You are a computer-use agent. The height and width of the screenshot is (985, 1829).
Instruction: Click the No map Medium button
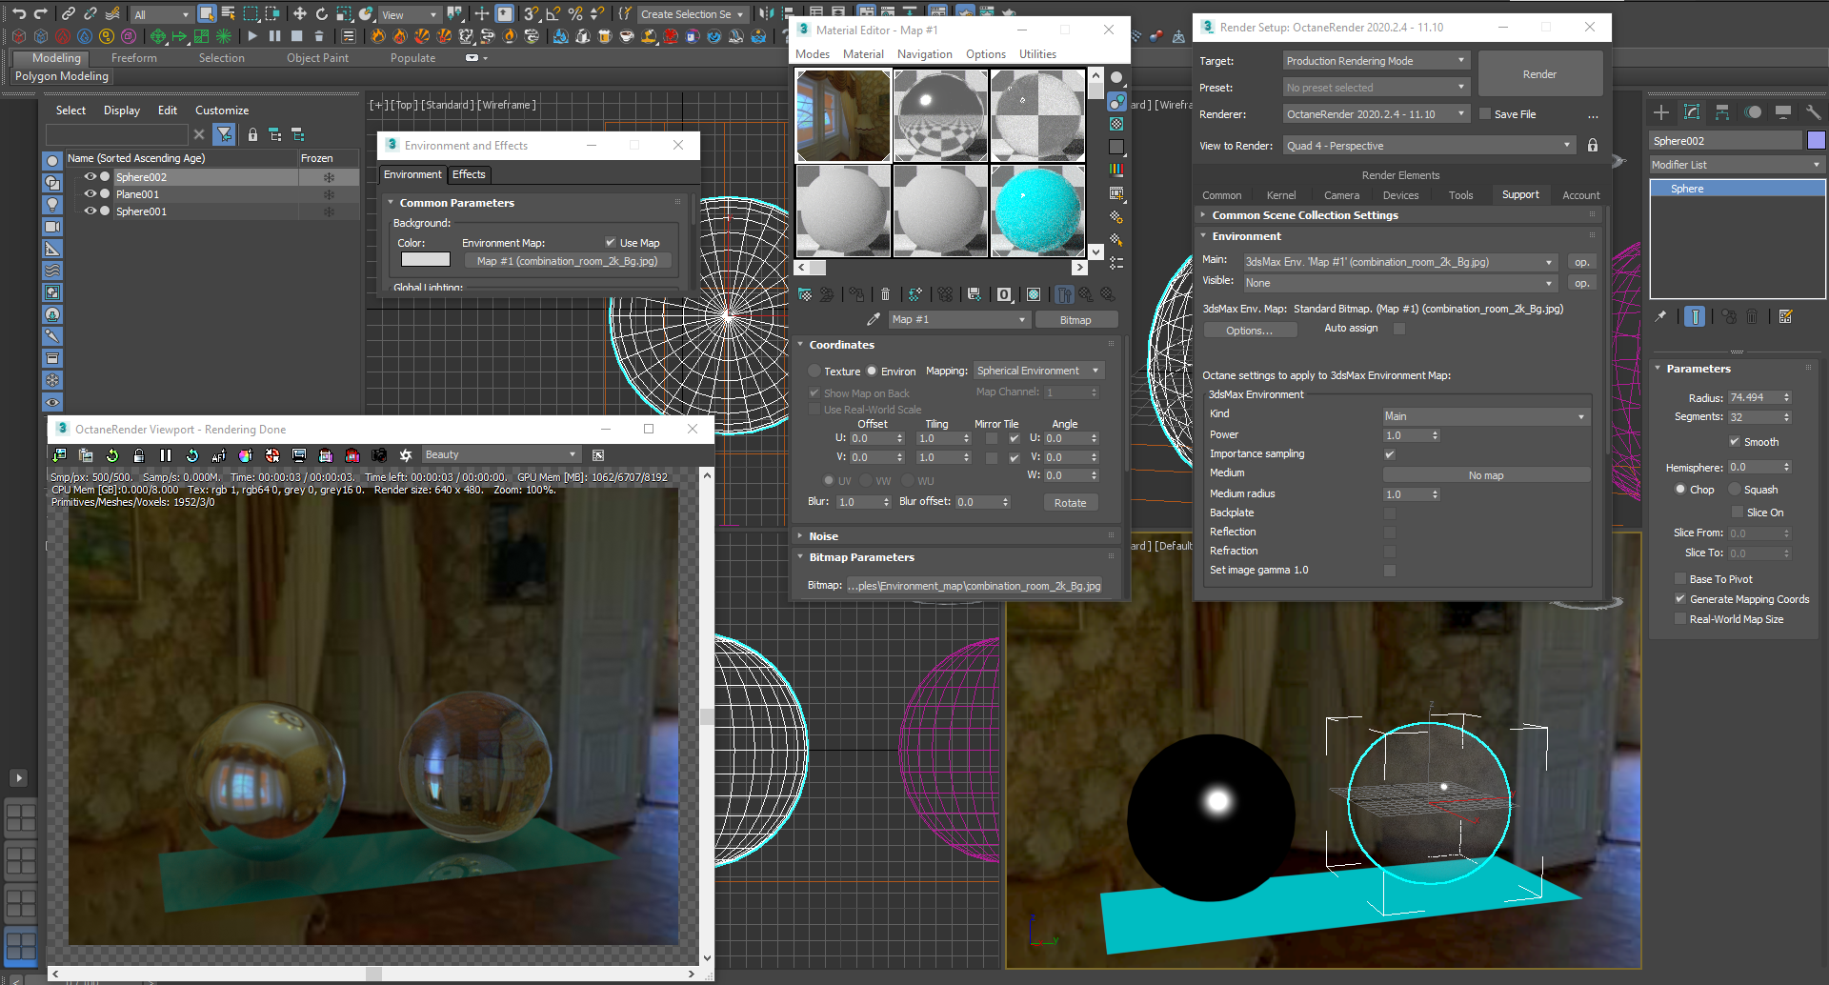1486,475
